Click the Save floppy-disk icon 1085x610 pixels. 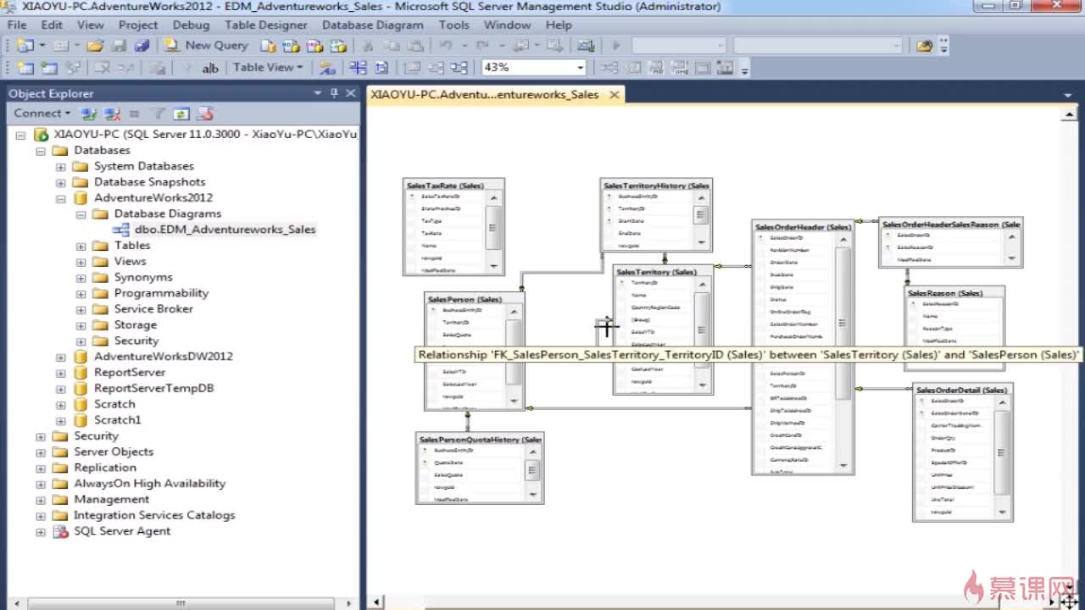pyautogui.click(x=120, y=46)
